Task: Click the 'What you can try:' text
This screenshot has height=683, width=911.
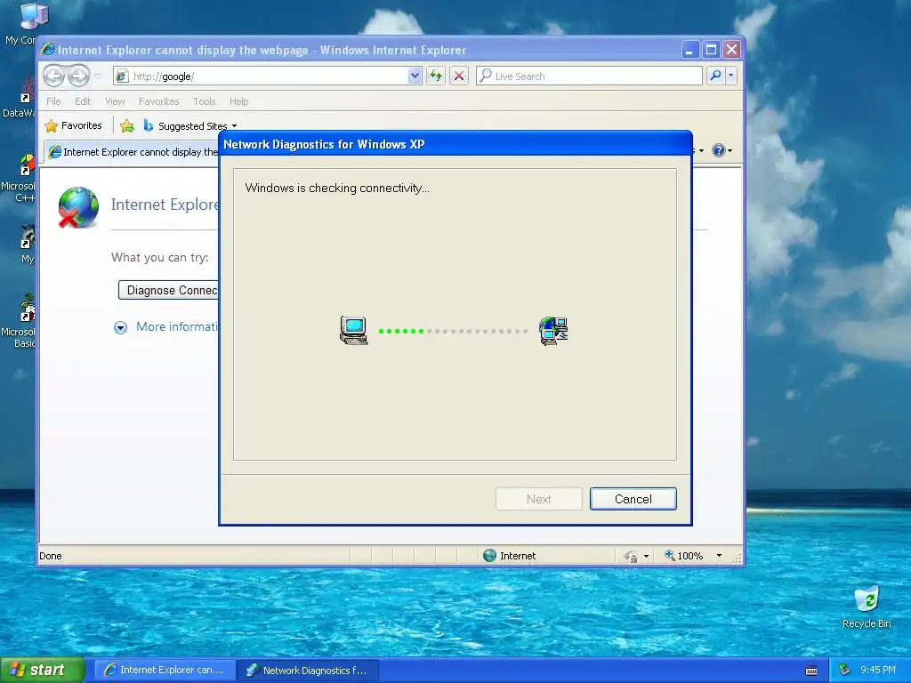Action: [x=160, y=257]
